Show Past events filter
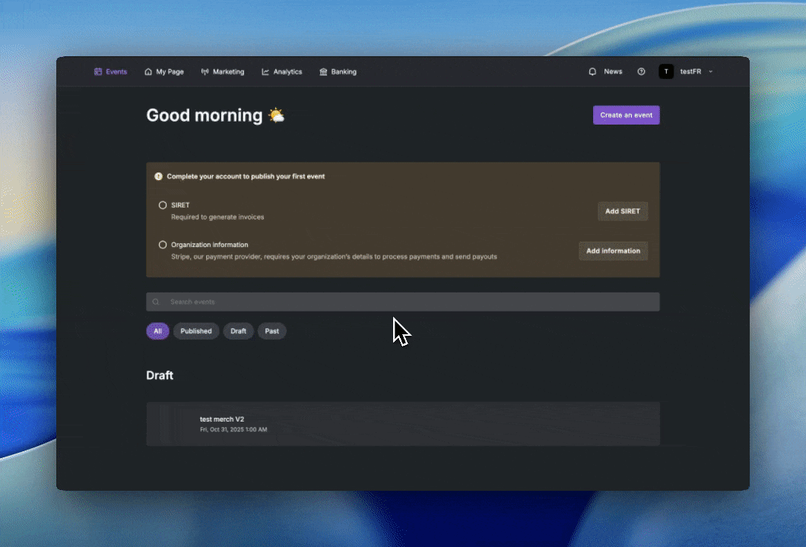 pos(272,331)
